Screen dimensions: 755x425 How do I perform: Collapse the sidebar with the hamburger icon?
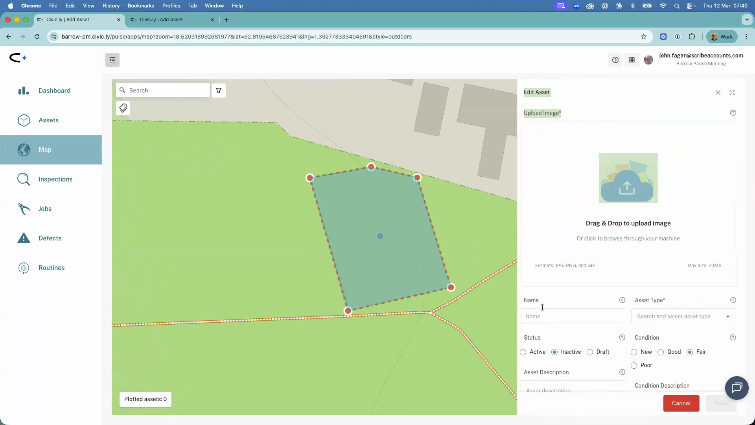pos(112,60)
